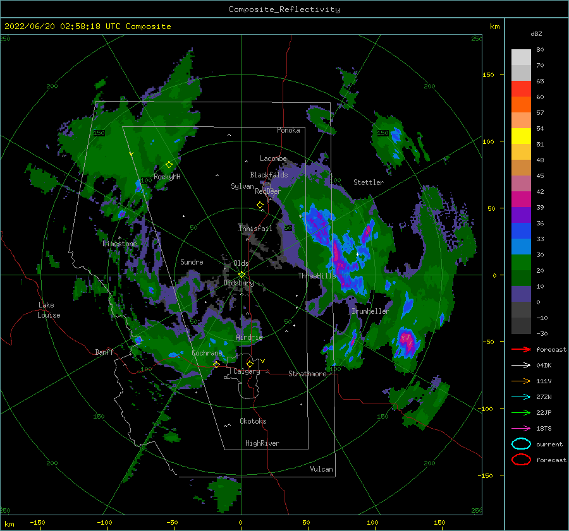Click the magenta 18TS arrow in the legend
The width and height of the screenshot is (569, 531).
pyautogui.click(x=521, y=429)
